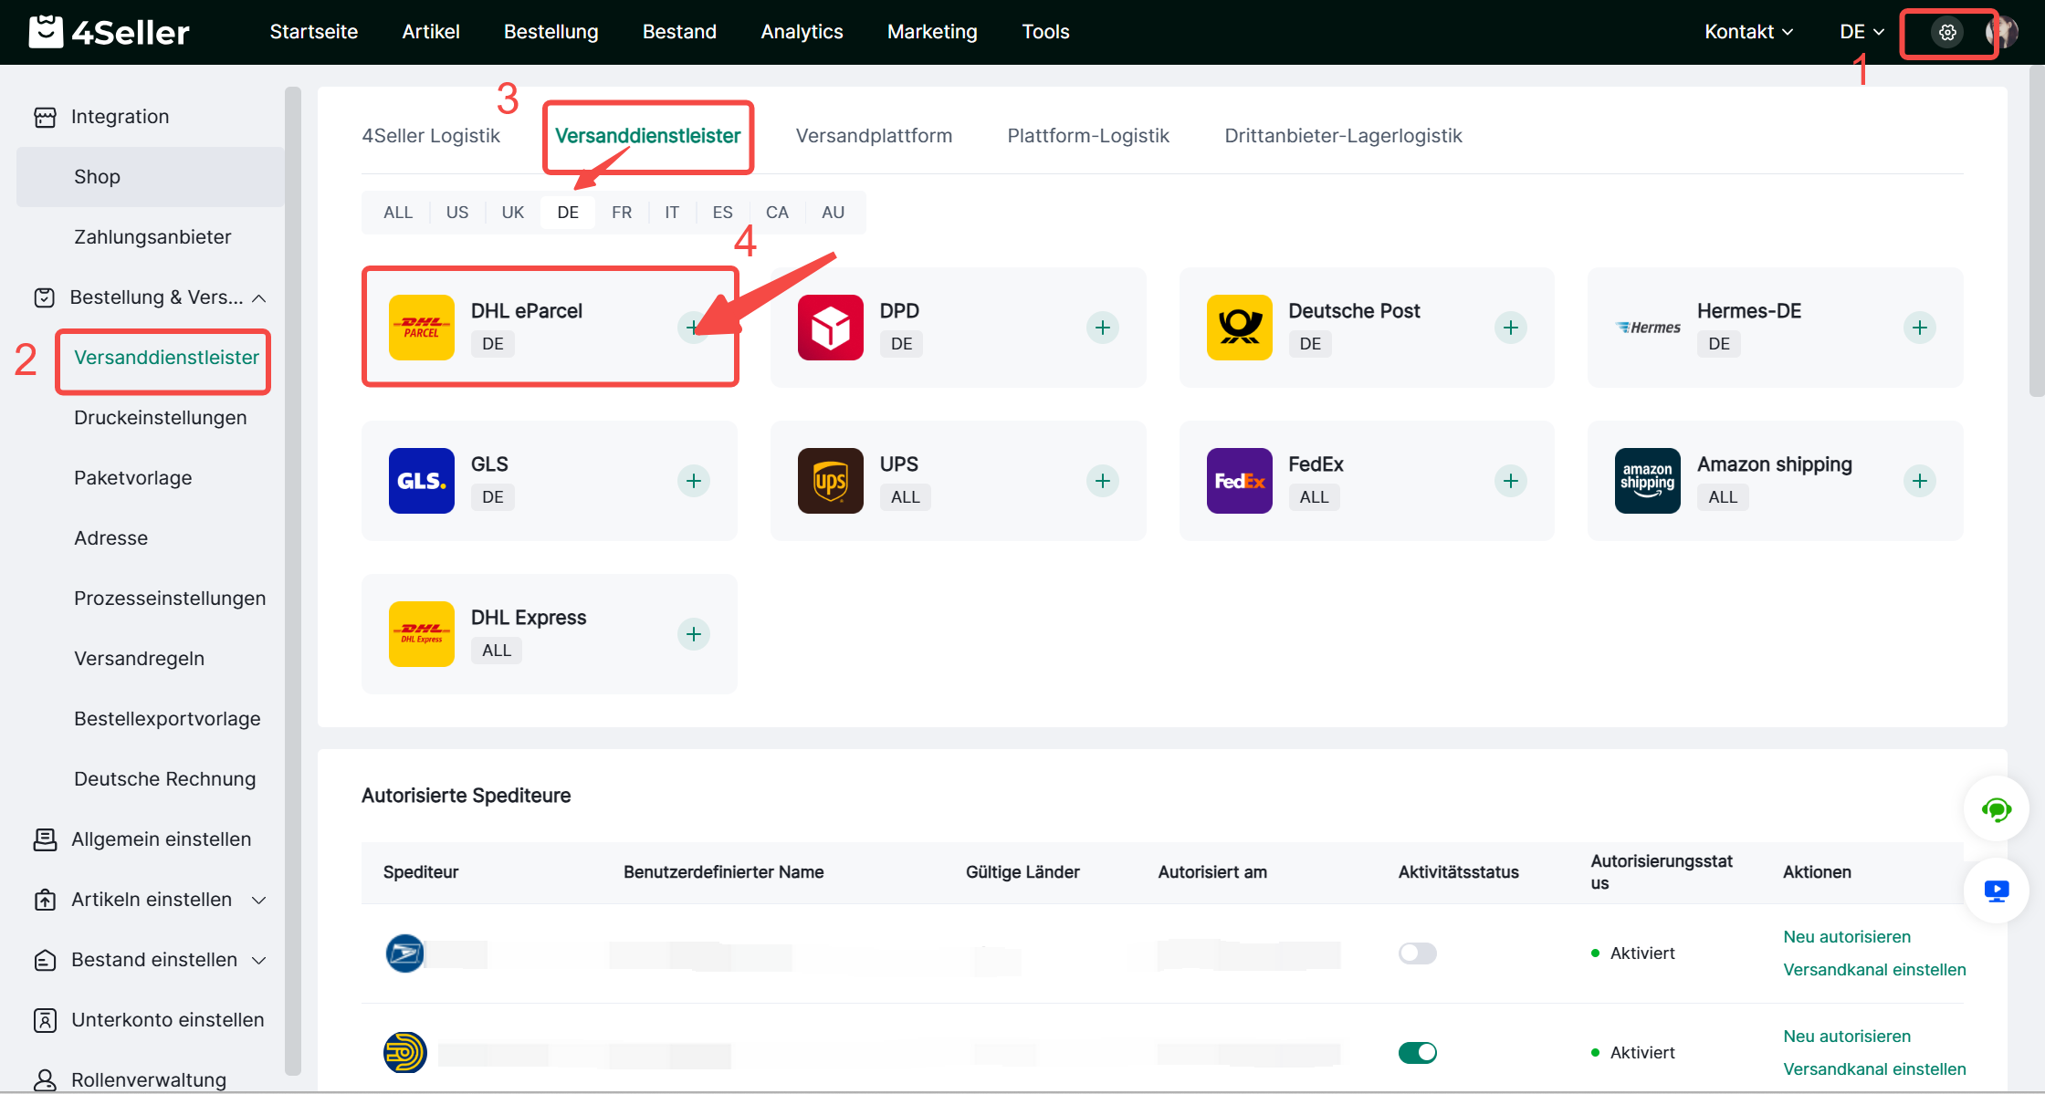Add DPD carrier with plus icon
The image size is (2045, 1094).
[x=1102, y=328]
